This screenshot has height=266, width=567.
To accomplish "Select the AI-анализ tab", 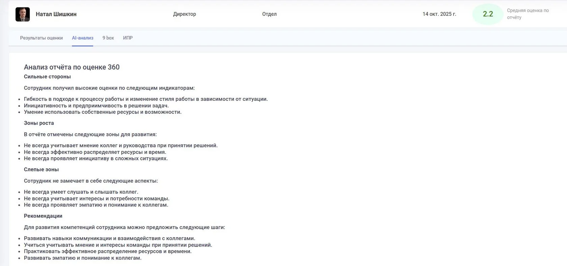I will pyautogui.click(x=82, y=38).
